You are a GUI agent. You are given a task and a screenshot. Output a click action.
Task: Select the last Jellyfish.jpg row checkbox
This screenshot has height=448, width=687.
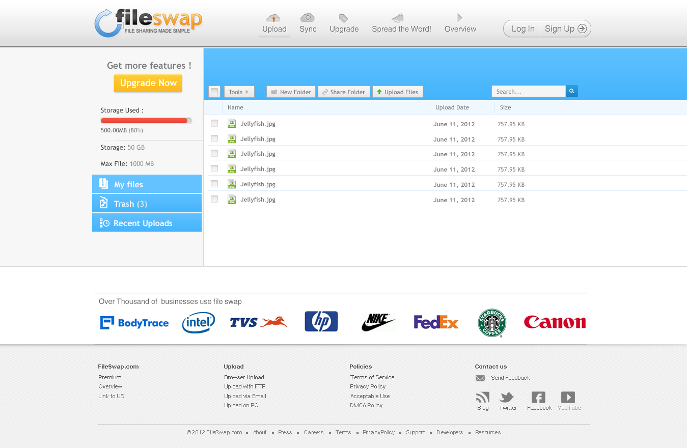point(214,199)
